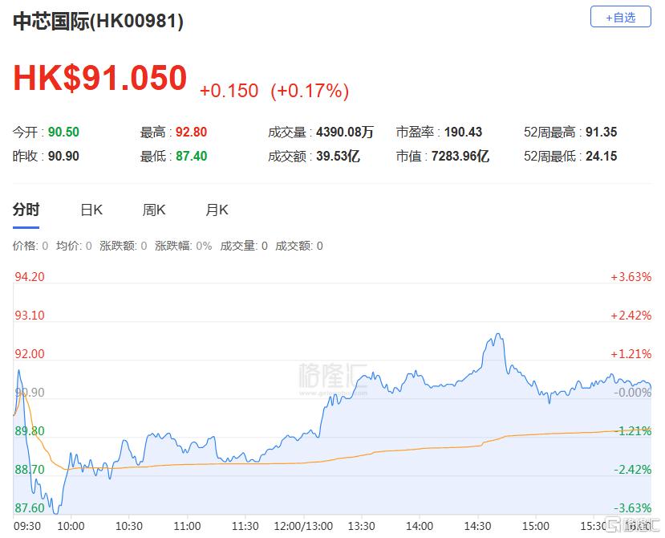665x538 pixels.
Task: Click the 最高 92.80 value
Action: click(x=191, y=132)
